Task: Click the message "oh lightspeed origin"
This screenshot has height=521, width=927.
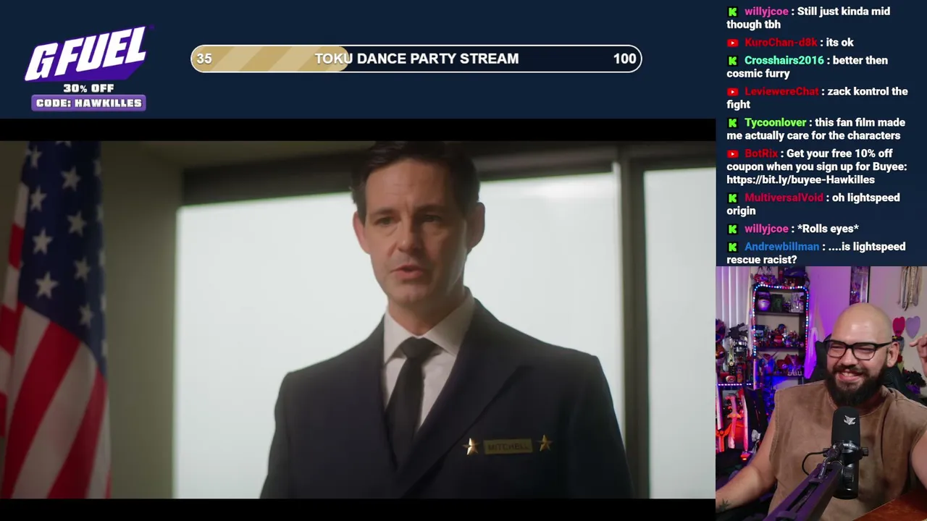Action: [813, 205]
